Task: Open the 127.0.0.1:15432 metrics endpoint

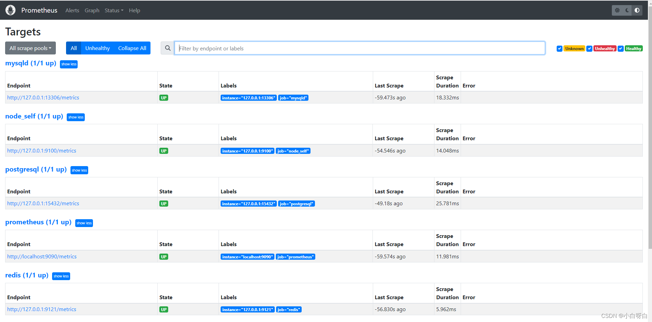Action: click(43, 204)
